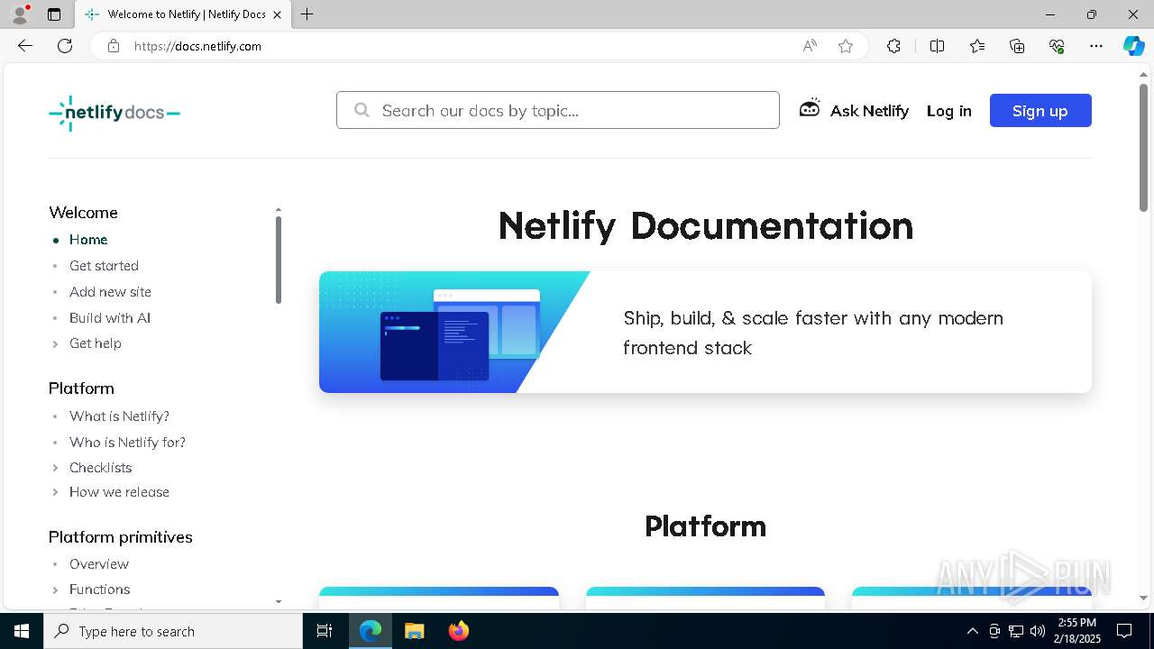The width and height of the screenshot is (1154, 649).
Task: Open the Favorites list icon
Action: [977, 46]
